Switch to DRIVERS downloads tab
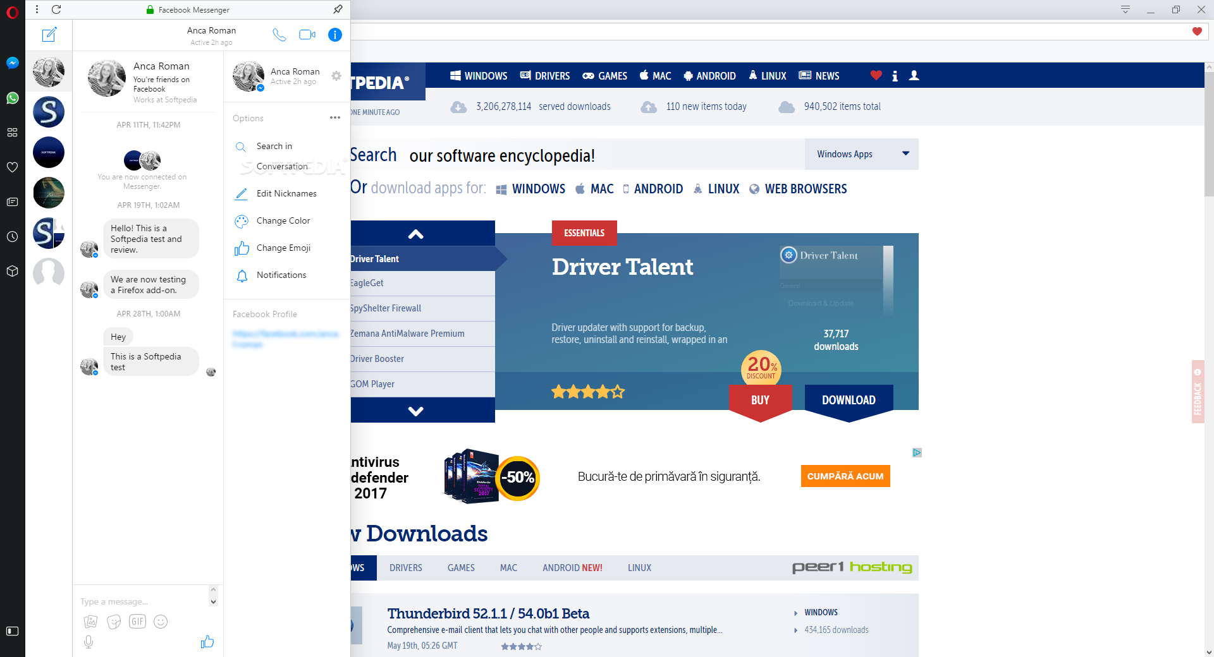This screenshot has width=1214, height=657. point(406,568)
